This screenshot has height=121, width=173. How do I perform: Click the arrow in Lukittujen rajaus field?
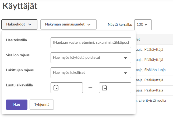coord(125,73)
